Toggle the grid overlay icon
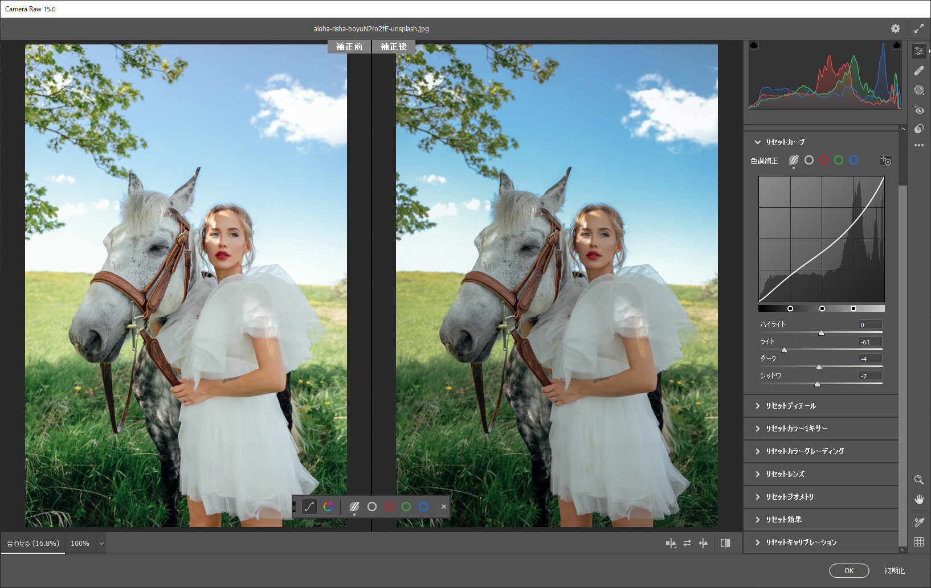This screenshot has width=931, height=588. pyautogui.click(x=919, y=542)
